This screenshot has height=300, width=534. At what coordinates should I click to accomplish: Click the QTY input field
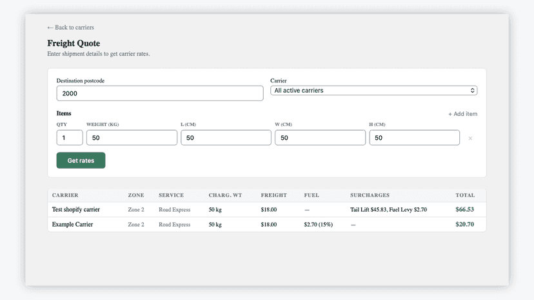click(70, 138)
